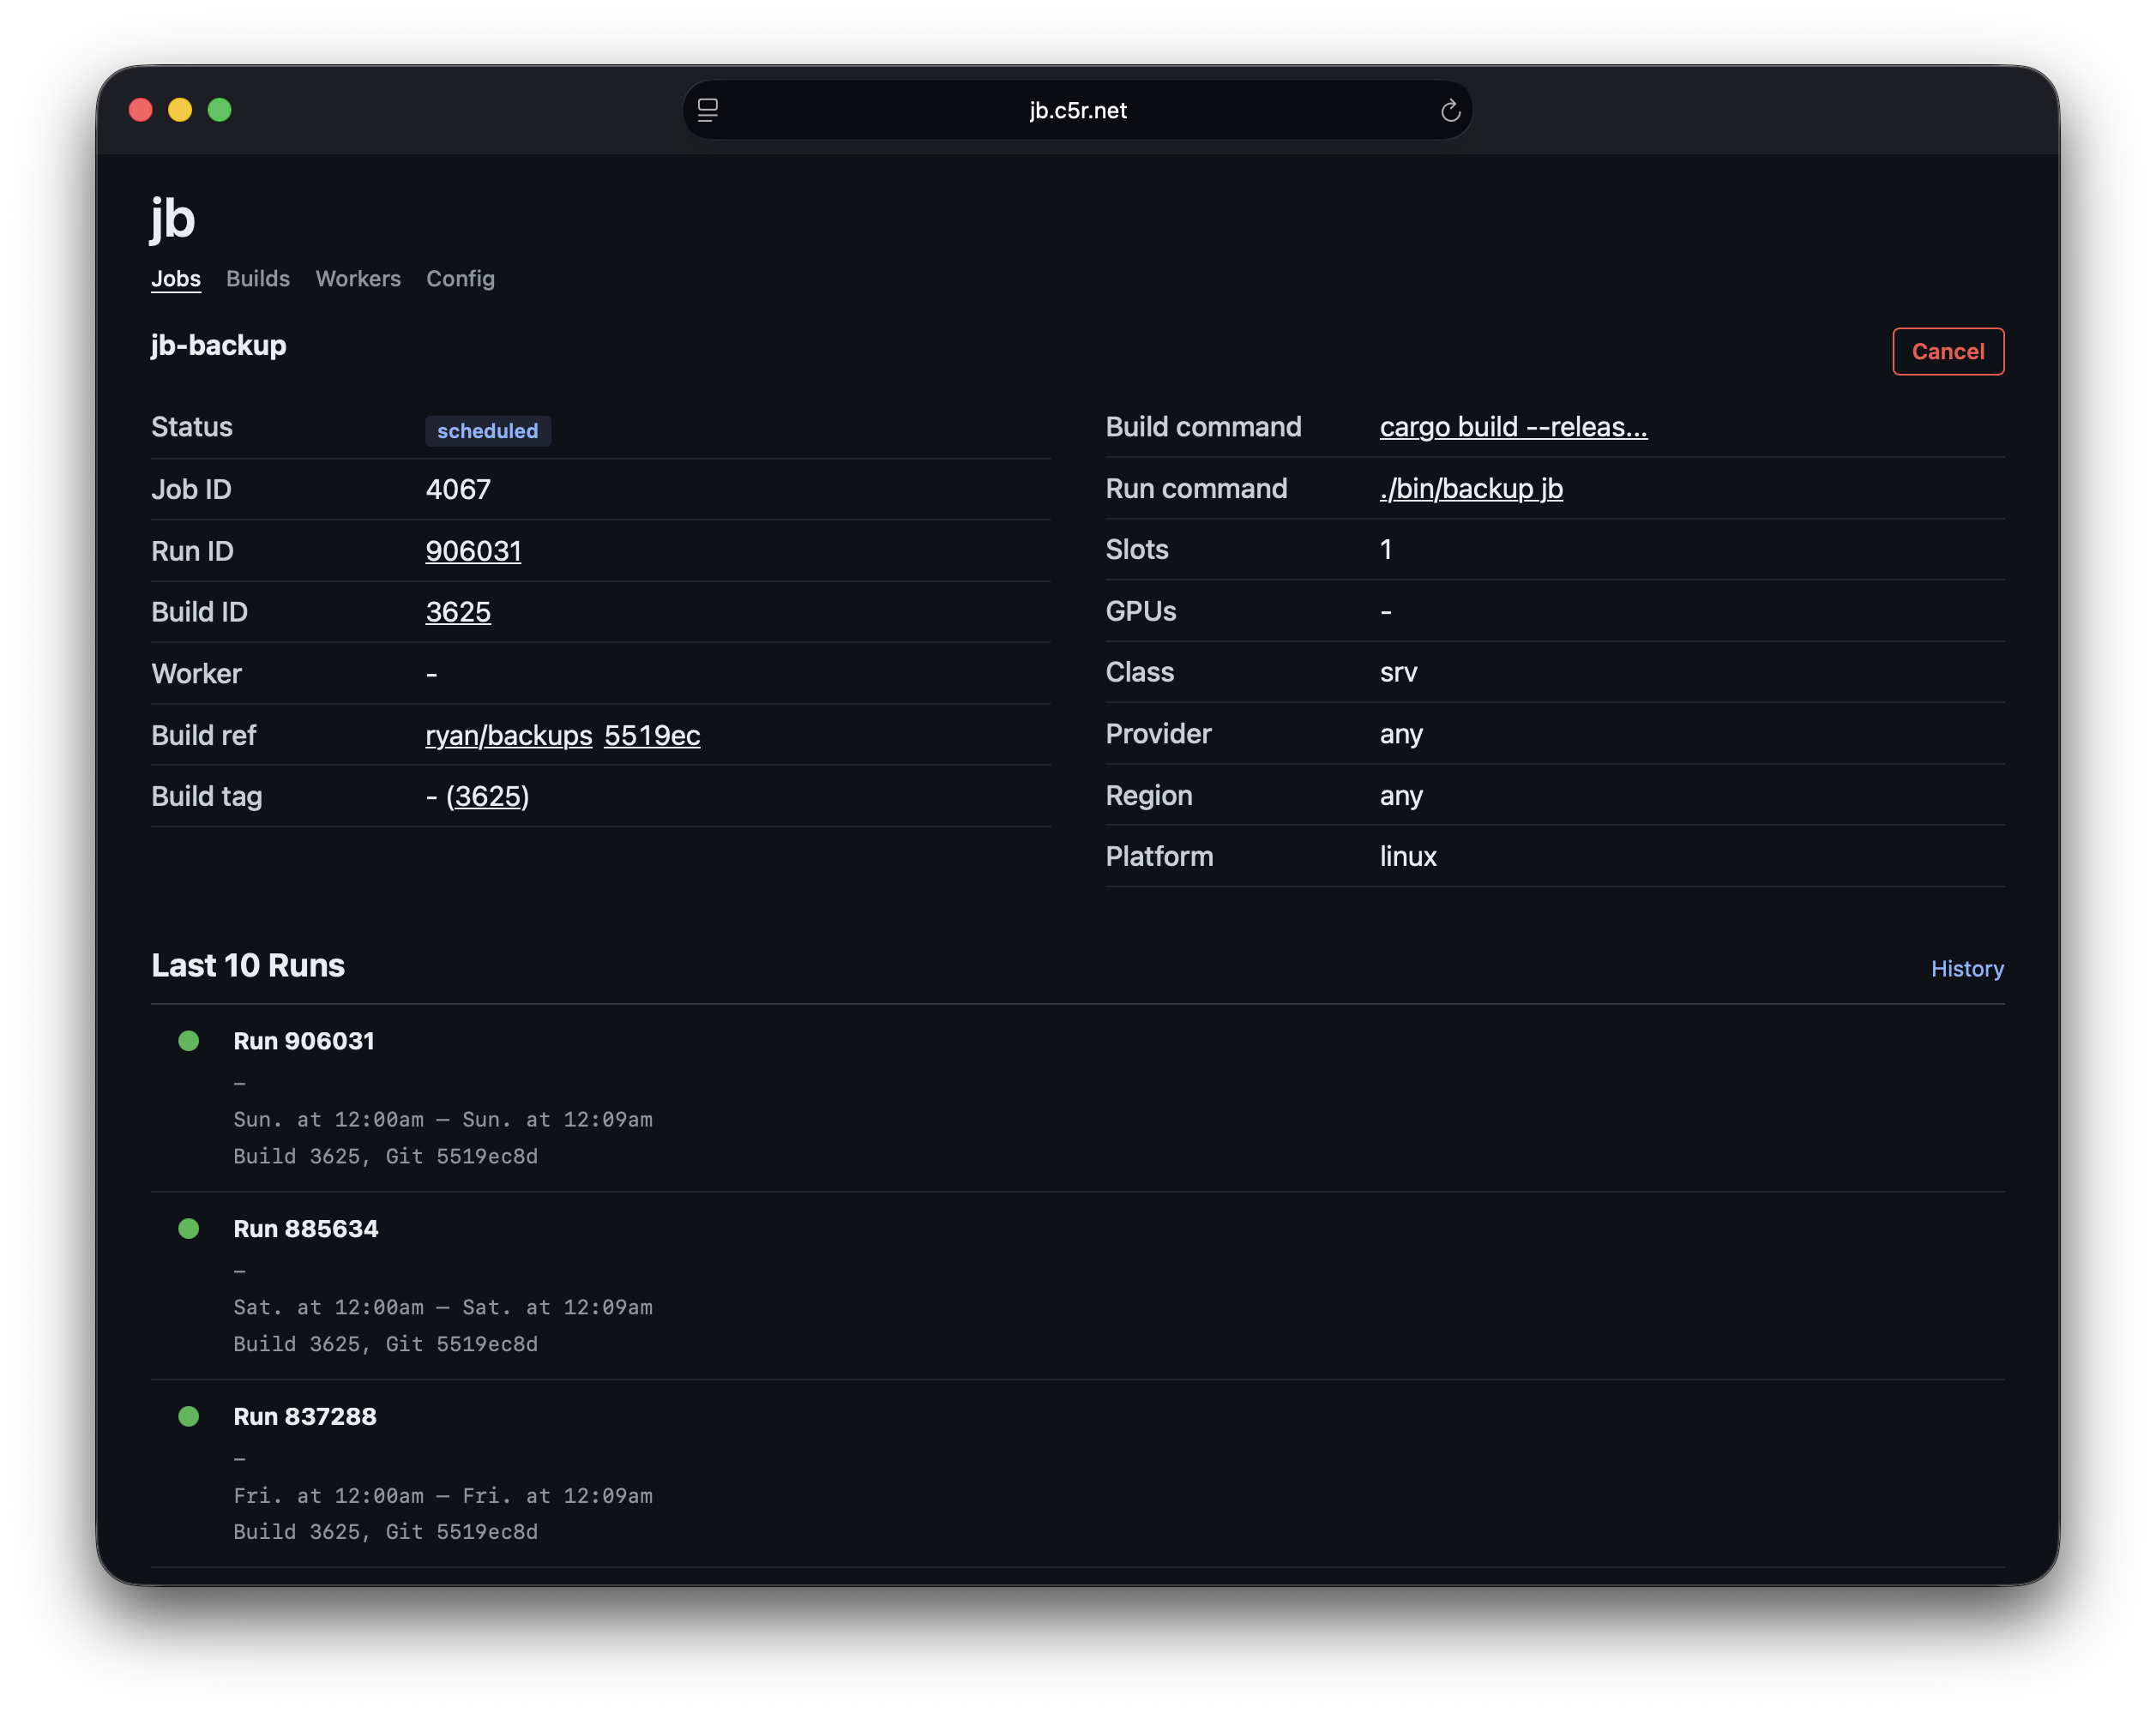Click the Slots value 1
The image size is (2156, 1713).
(x=1386, y=549)
